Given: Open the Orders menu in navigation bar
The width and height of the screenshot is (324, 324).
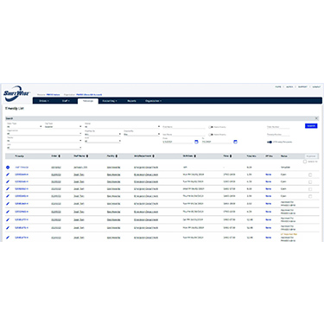Looking at the screenshot, I should coord(44,101).
